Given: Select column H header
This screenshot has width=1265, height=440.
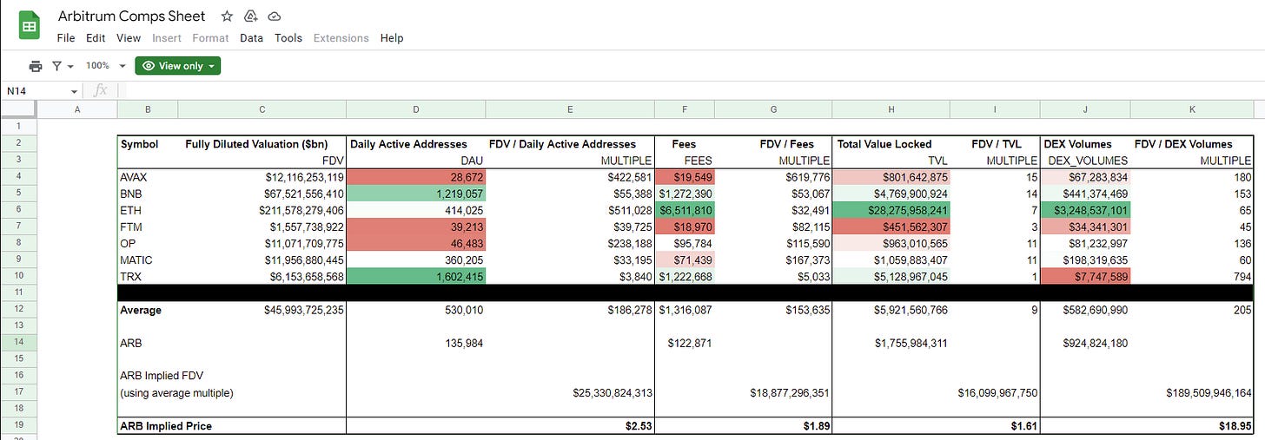Looking at the screenshot, I should 891,109.
